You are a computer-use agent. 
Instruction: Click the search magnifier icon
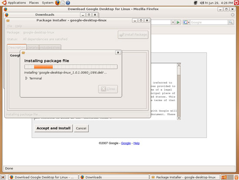tap(231, 22)
